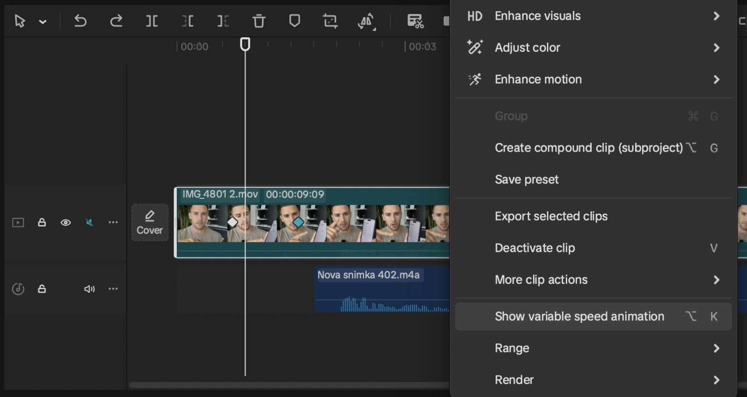Add a marker with the shield icon

[x=294, y=21]
